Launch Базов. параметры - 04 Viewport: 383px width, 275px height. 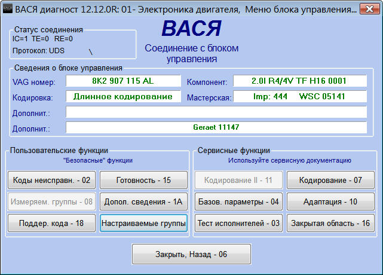pos(238,201)
